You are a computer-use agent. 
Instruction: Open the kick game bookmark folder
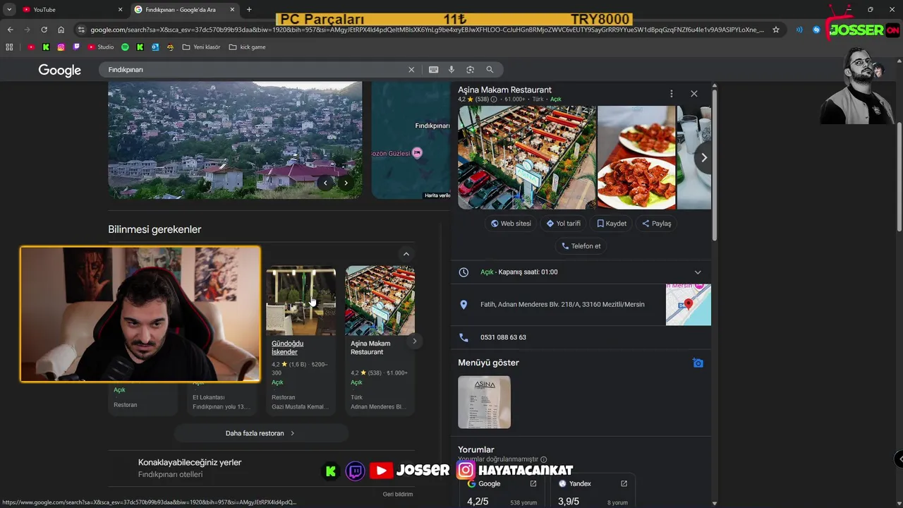(x=247, y=47)
